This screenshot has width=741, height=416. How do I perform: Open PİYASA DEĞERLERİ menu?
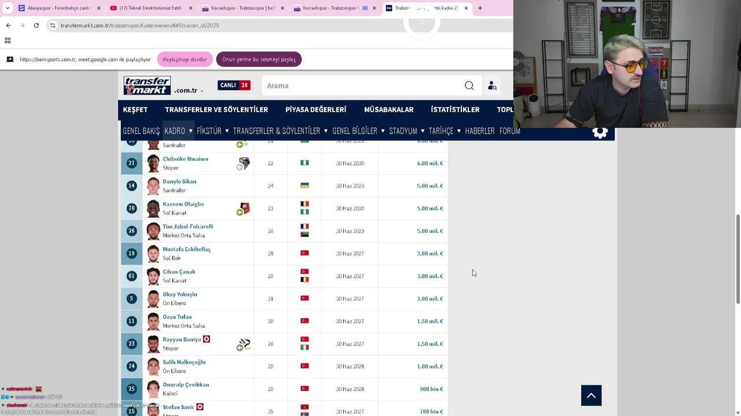[316, 109]
